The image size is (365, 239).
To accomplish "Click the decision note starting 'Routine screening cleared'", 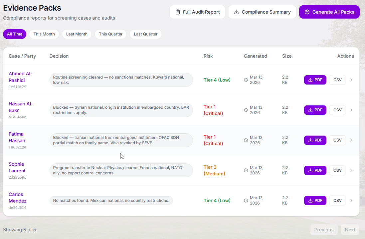I will pyautogui.click(x=121, y=80).
